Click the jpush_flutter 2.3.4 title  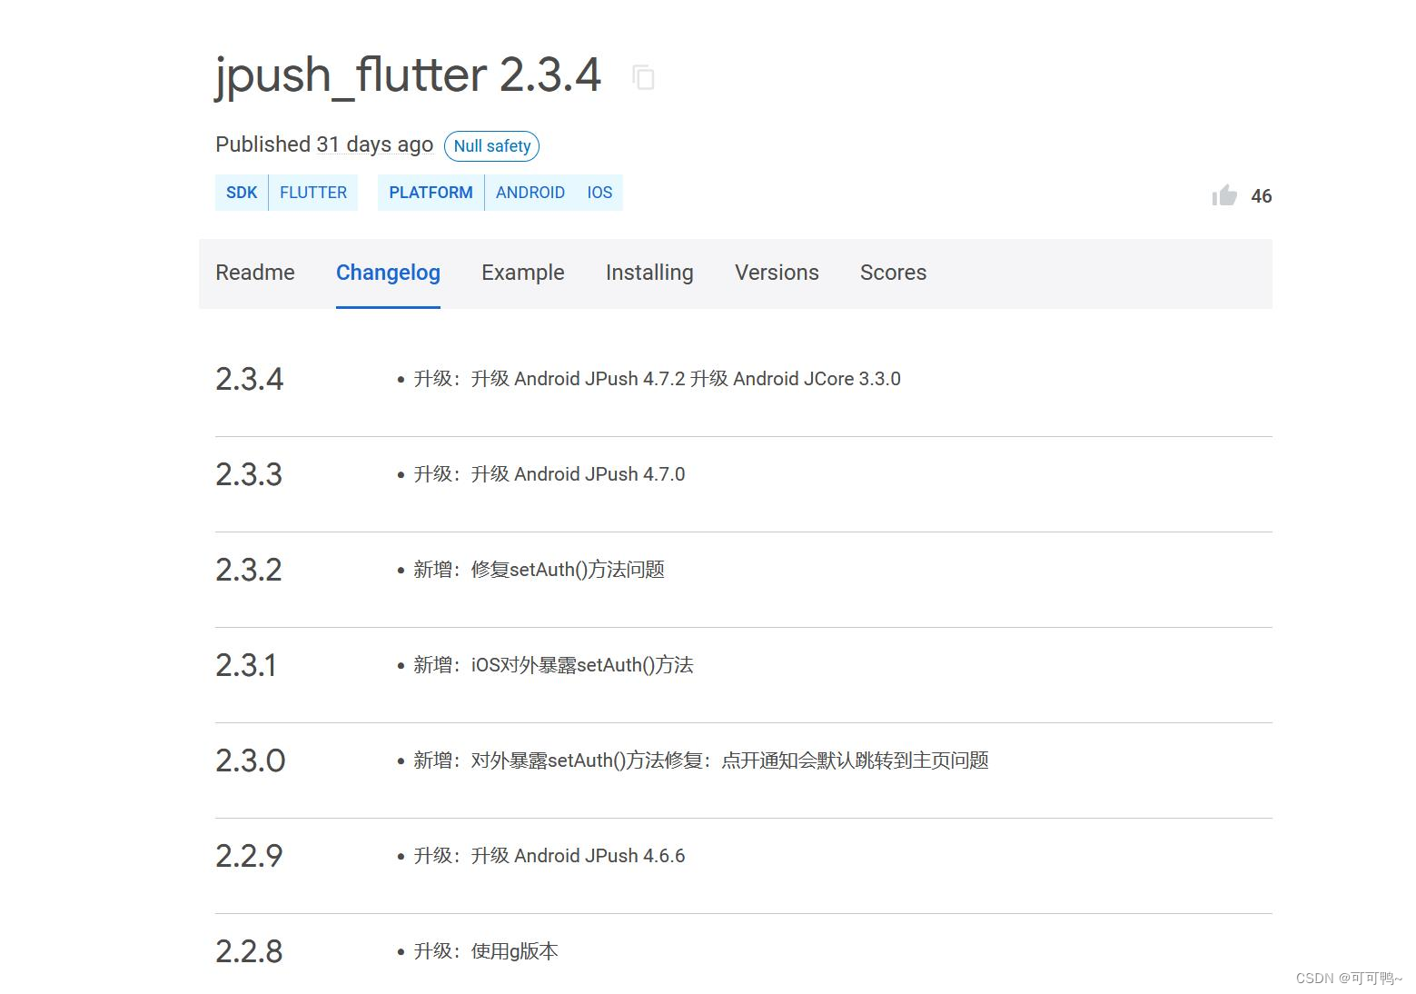pyautogui.click(x=408, y=75)
